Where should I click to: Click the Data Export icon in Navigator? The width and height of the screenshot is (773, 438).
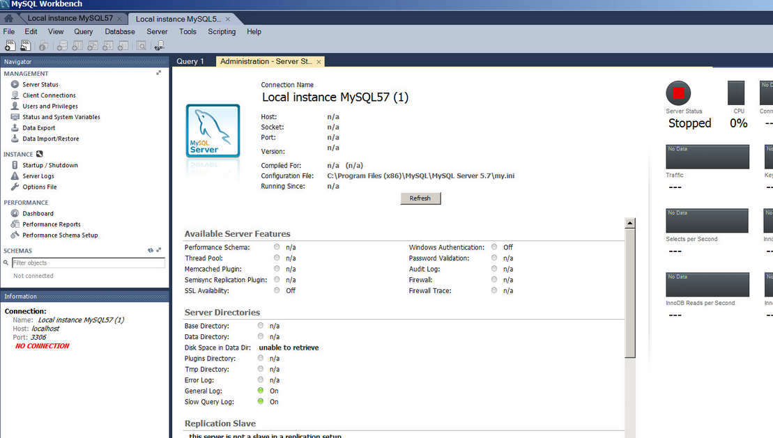pos(15,127)
